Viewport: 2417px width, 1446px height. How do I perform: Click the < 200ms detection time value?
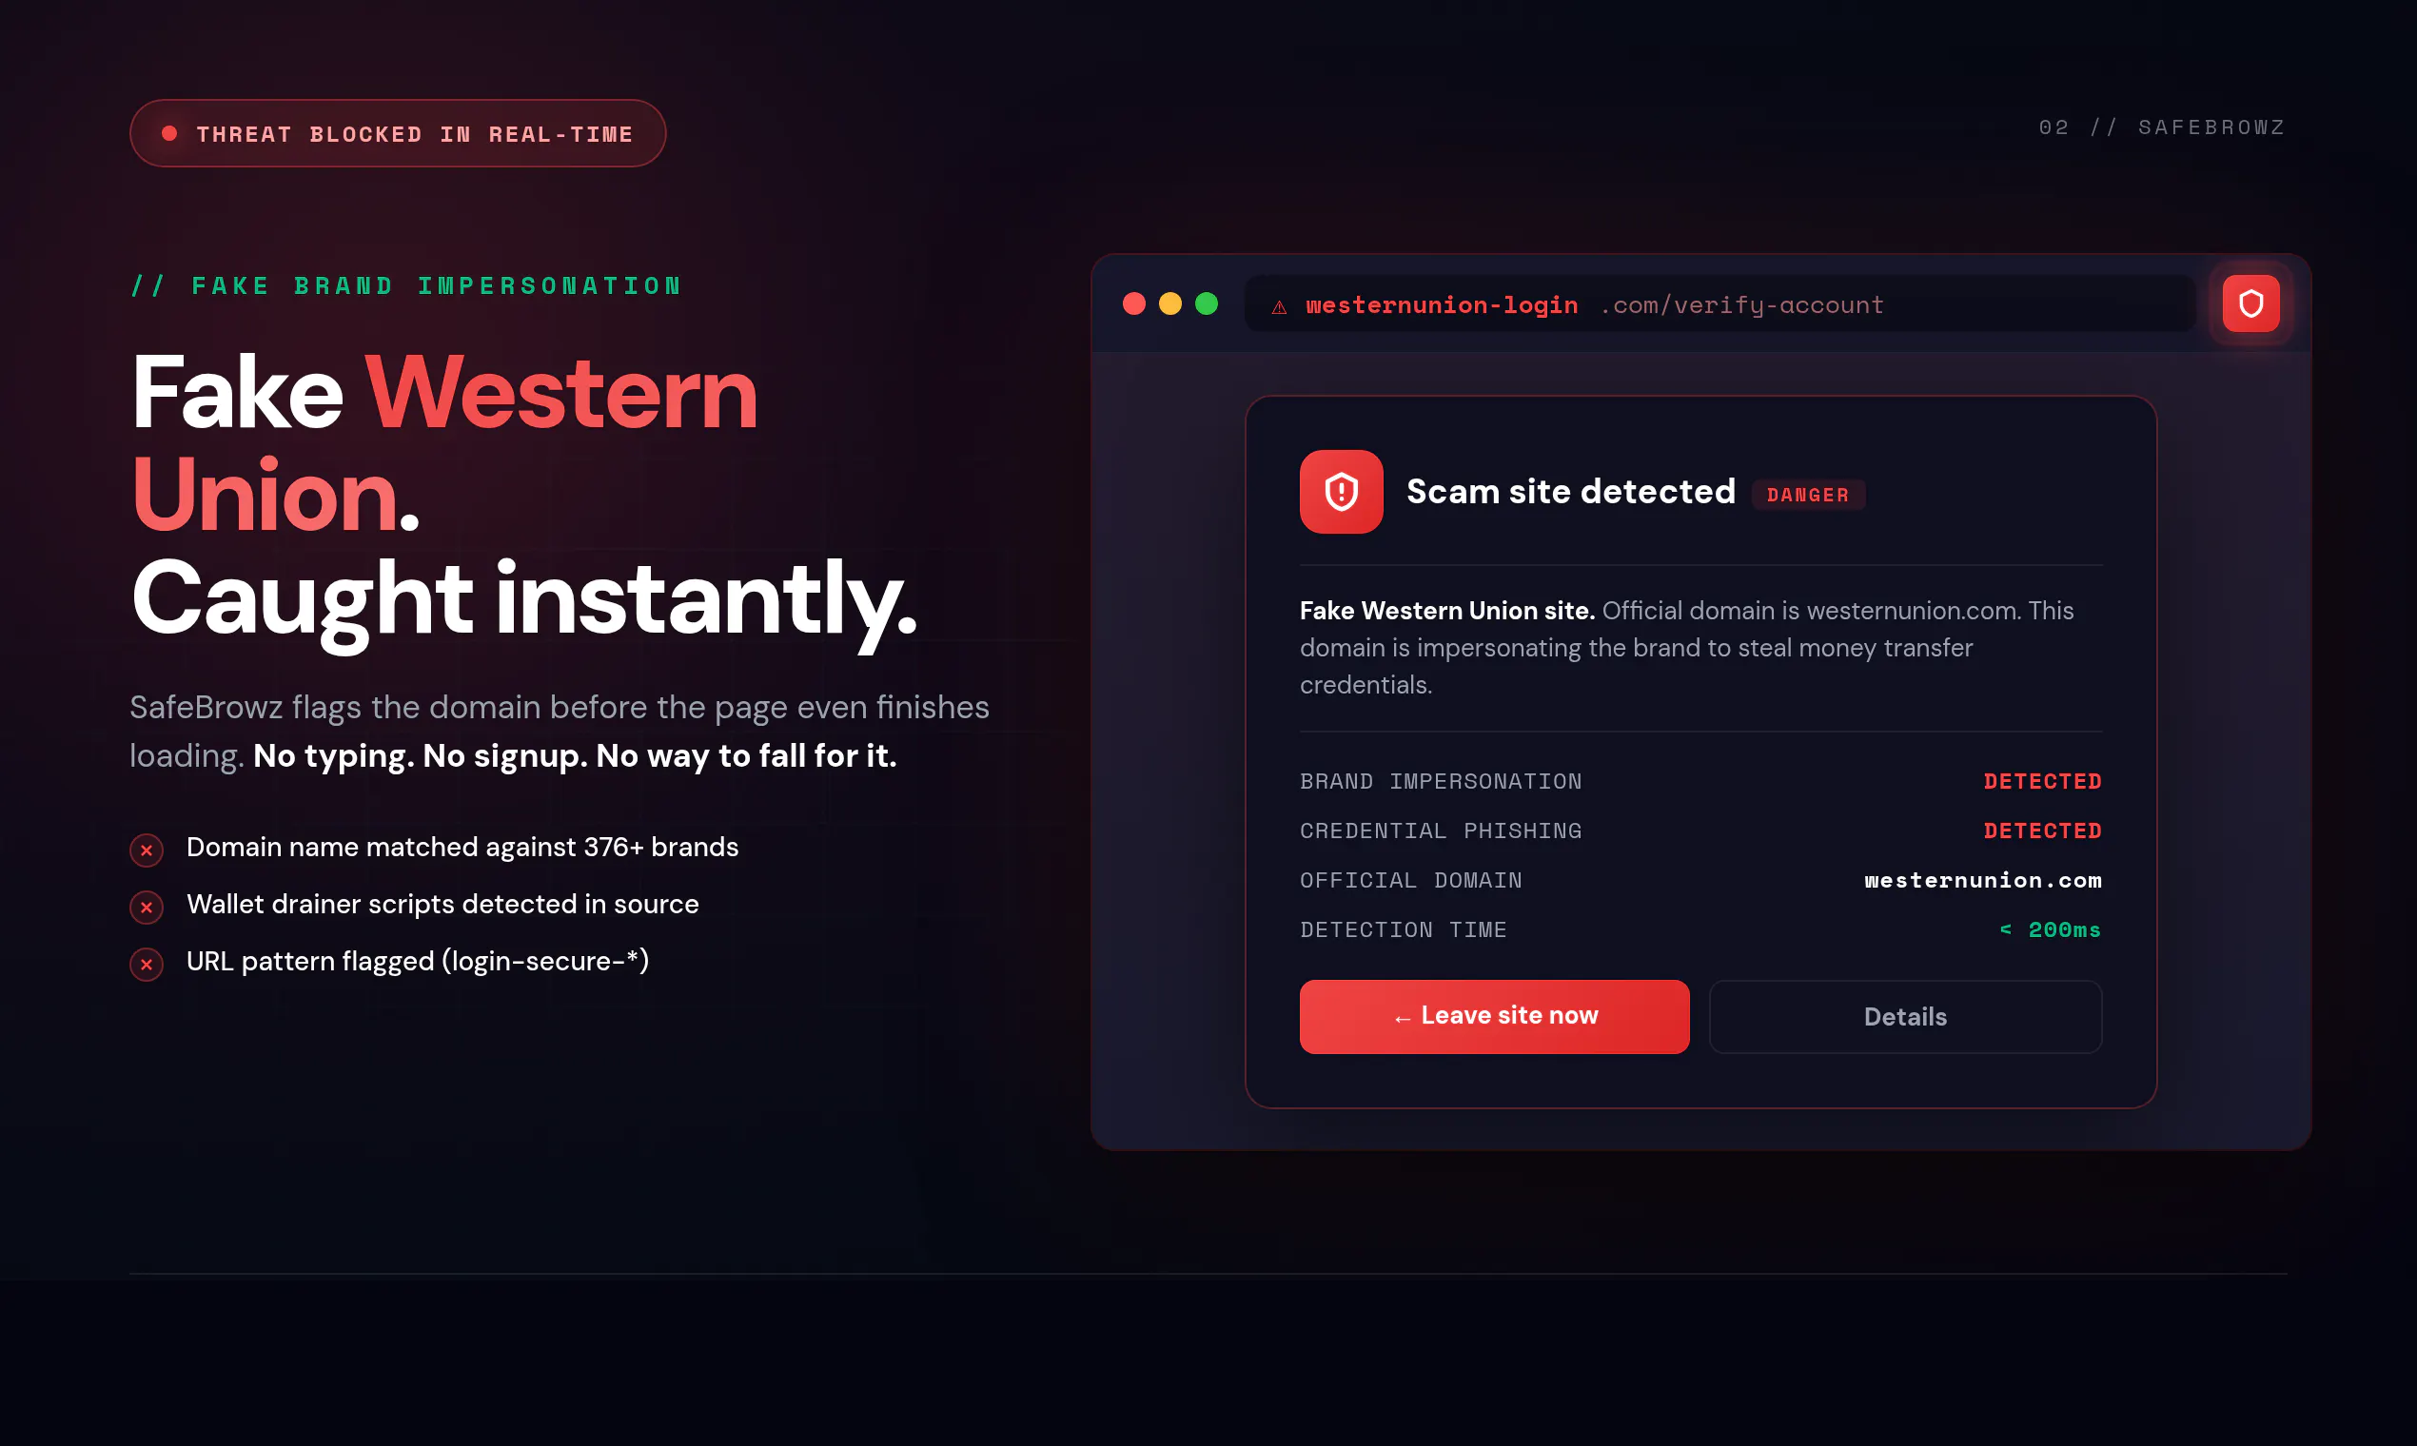point(2050,930)
